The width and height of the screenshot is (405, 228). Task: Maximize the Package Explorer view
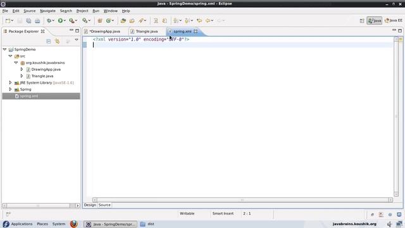[x=77, y=30]
